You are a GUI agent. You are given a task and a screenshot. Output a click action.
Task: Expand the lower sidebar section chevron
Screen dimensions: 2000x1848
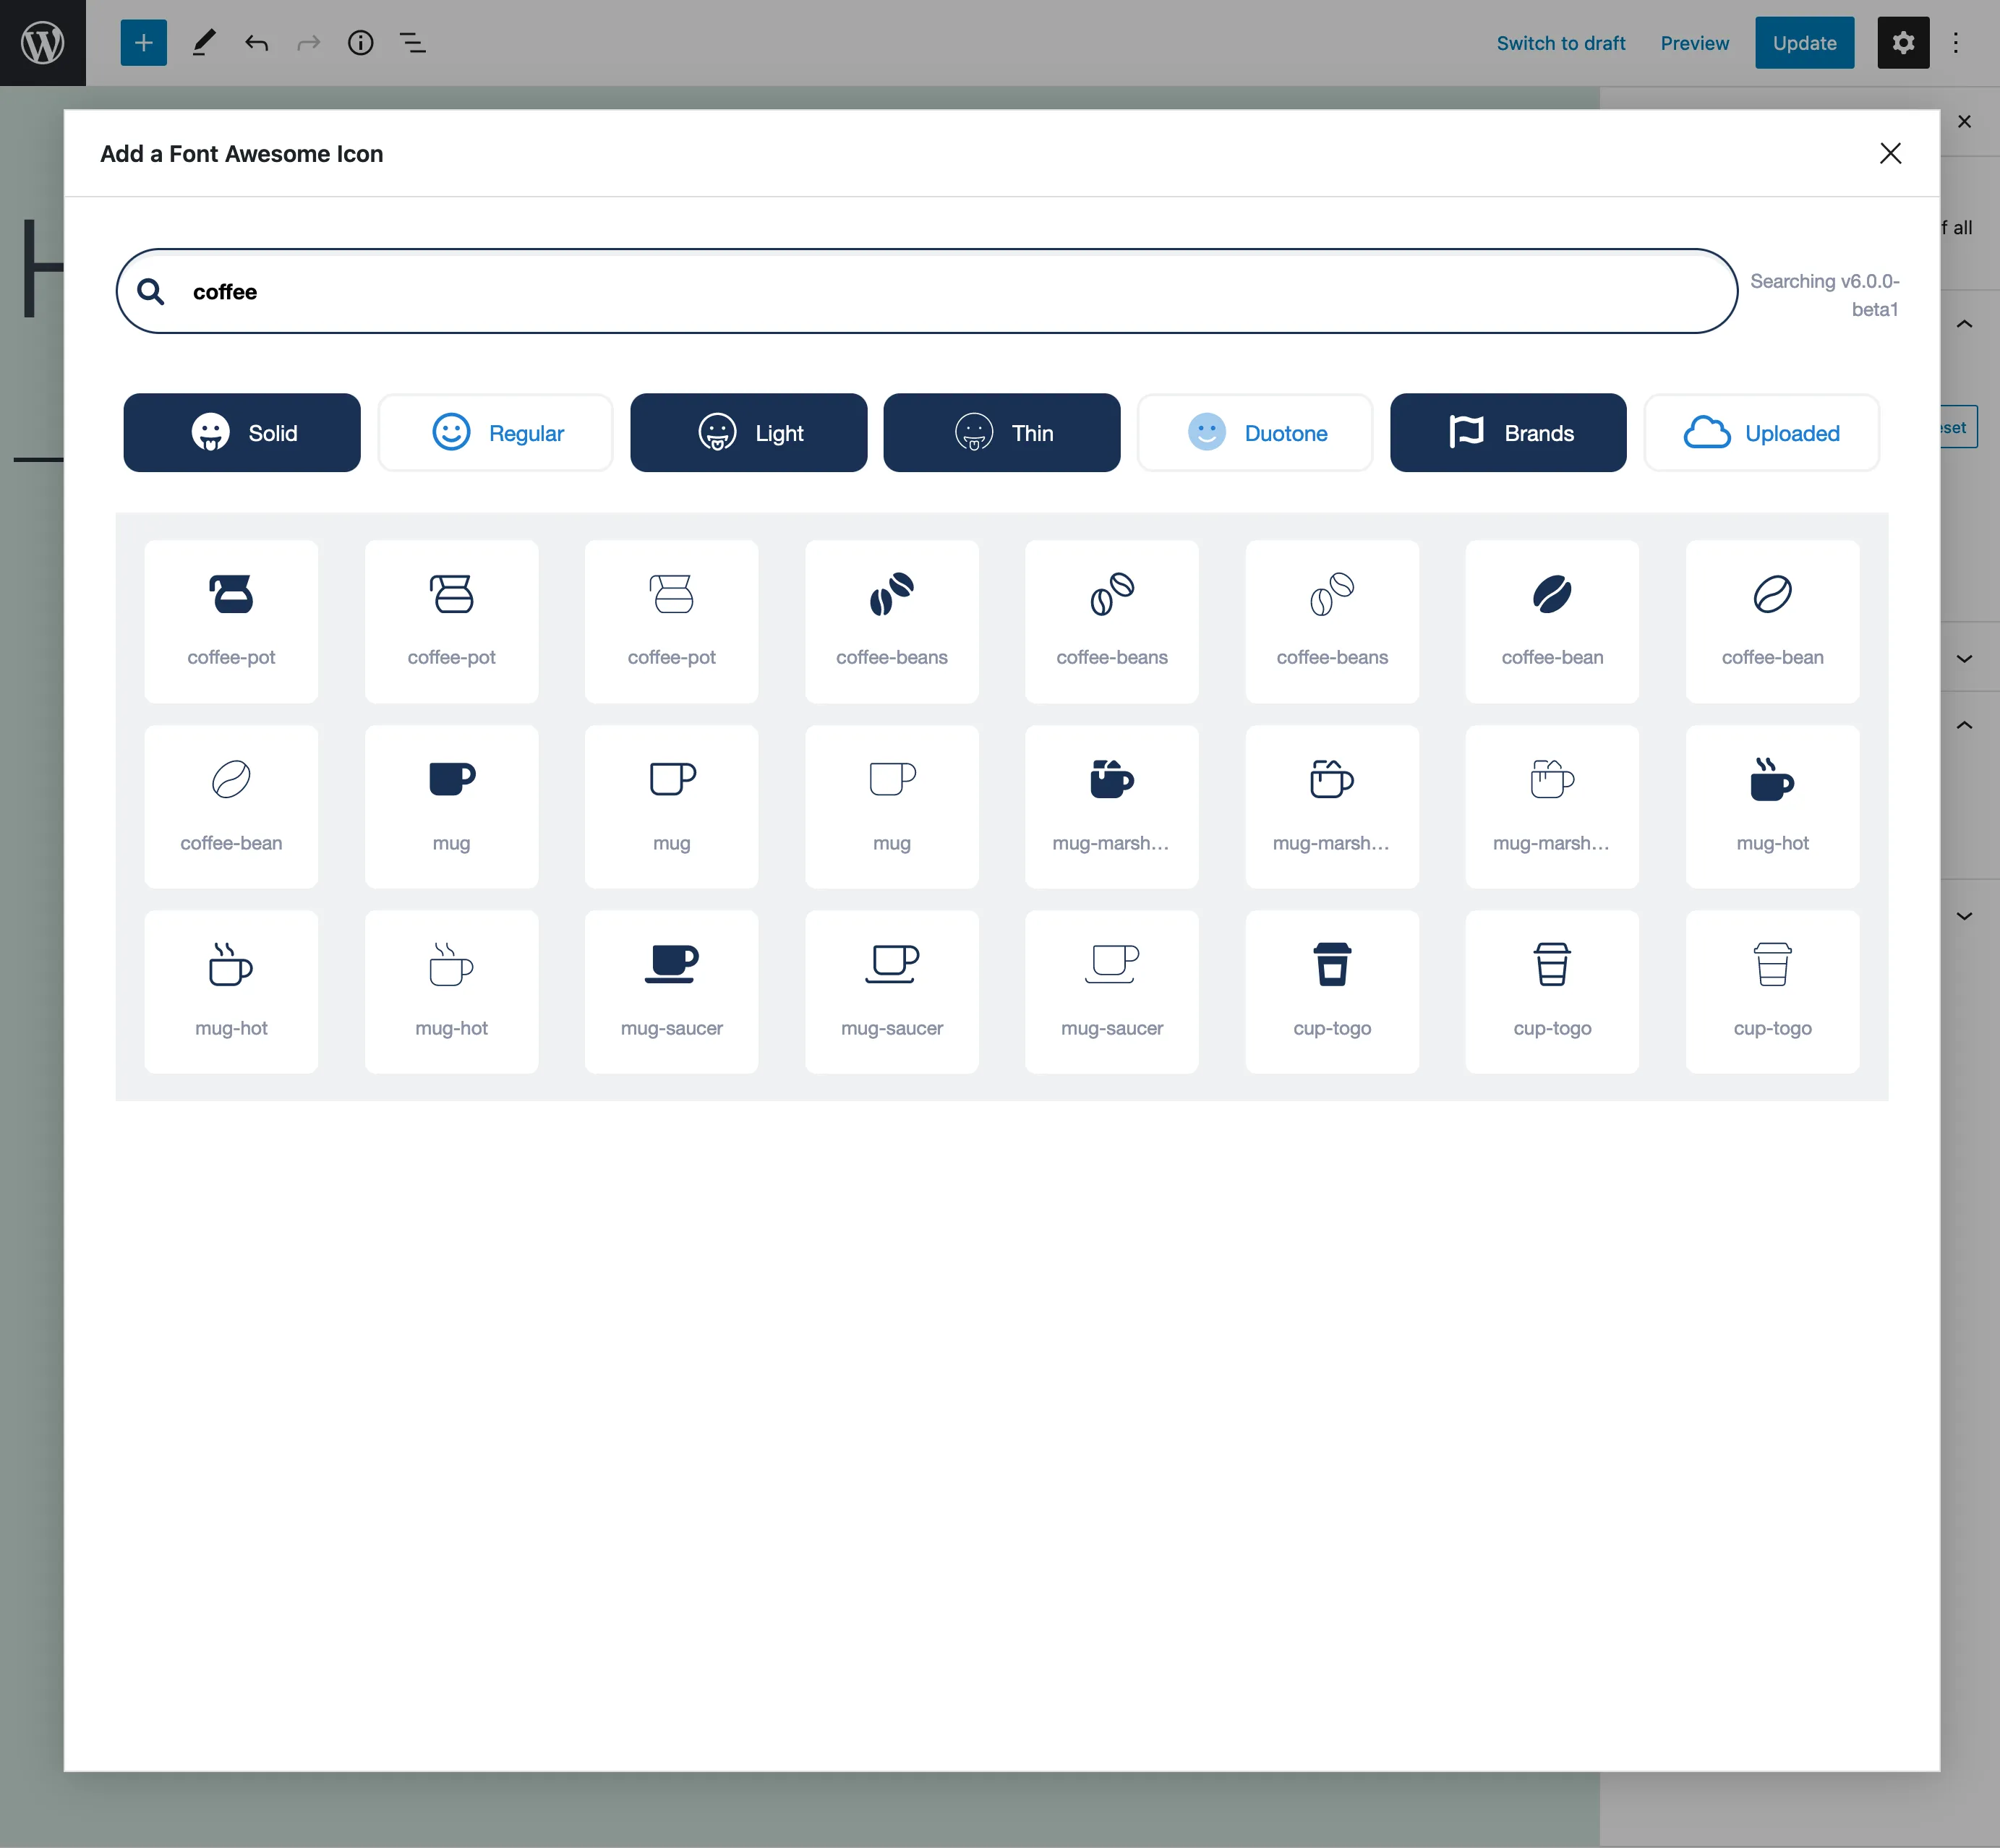pos(1963,917)
